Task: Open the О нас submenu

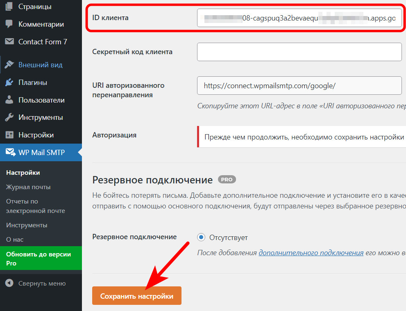Action: tap(15, 240)
